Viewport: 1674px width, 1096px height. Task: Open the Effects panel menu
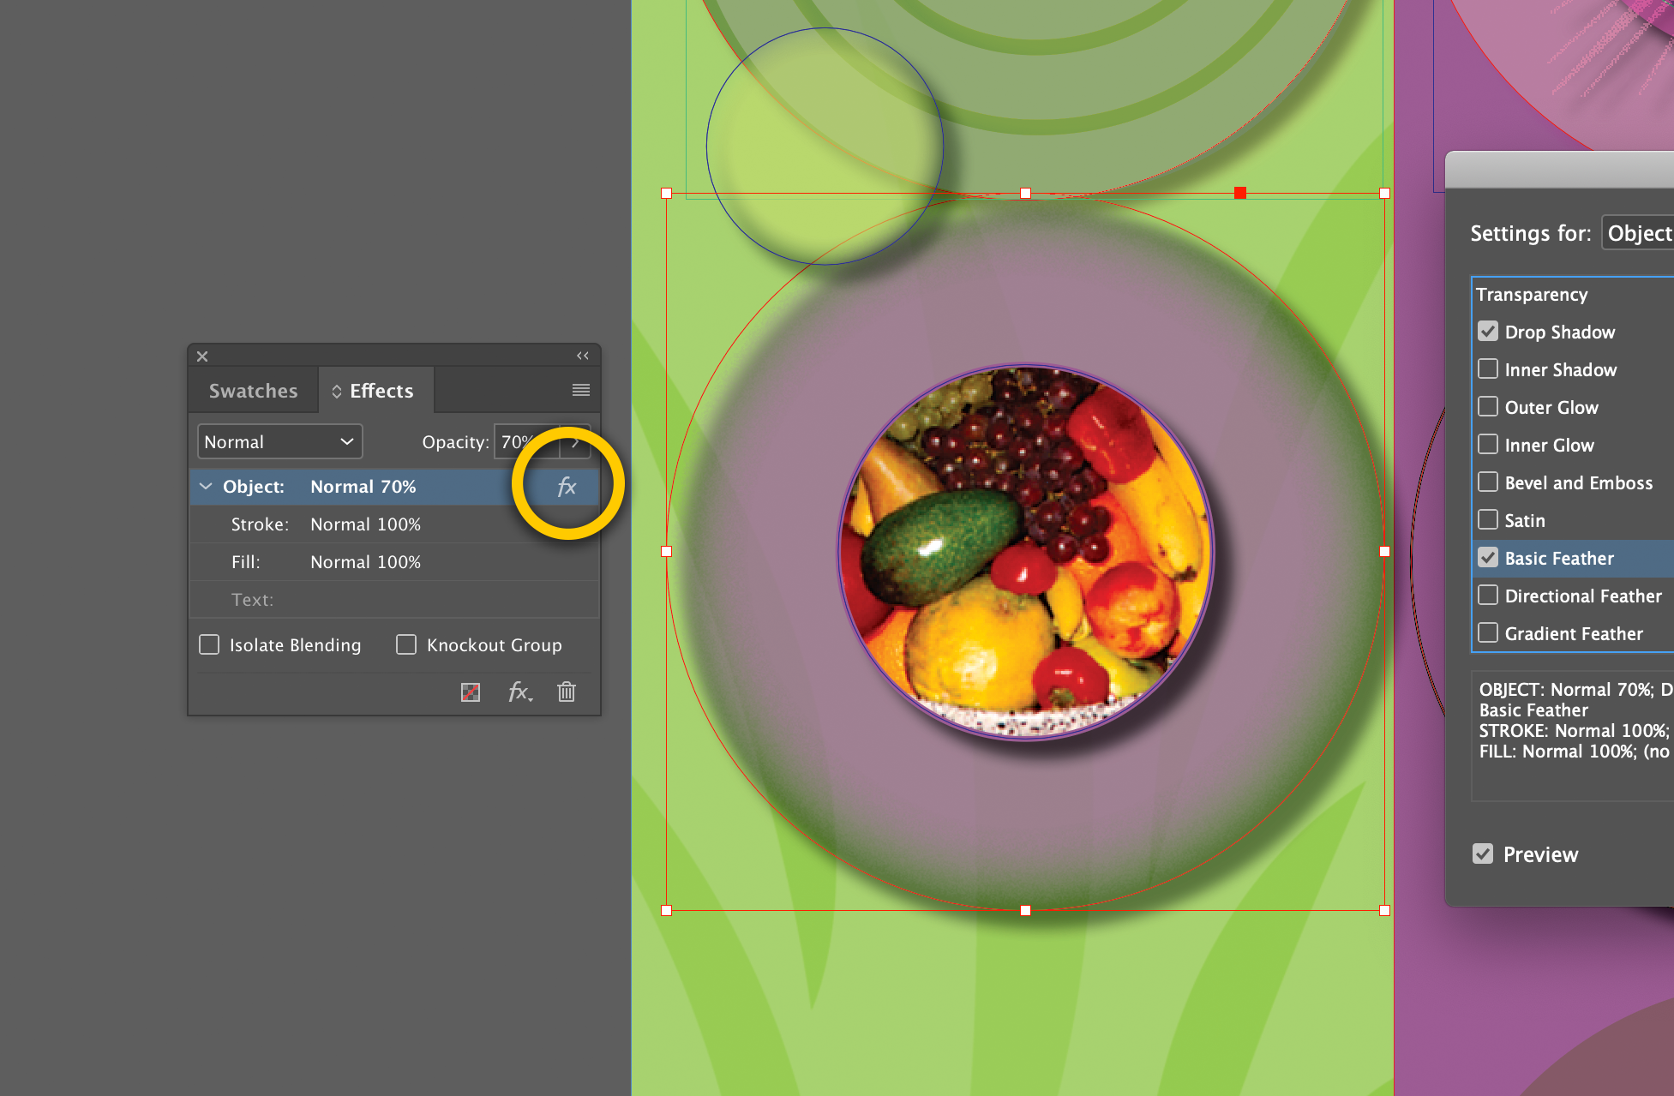click(x=581, y=391)
